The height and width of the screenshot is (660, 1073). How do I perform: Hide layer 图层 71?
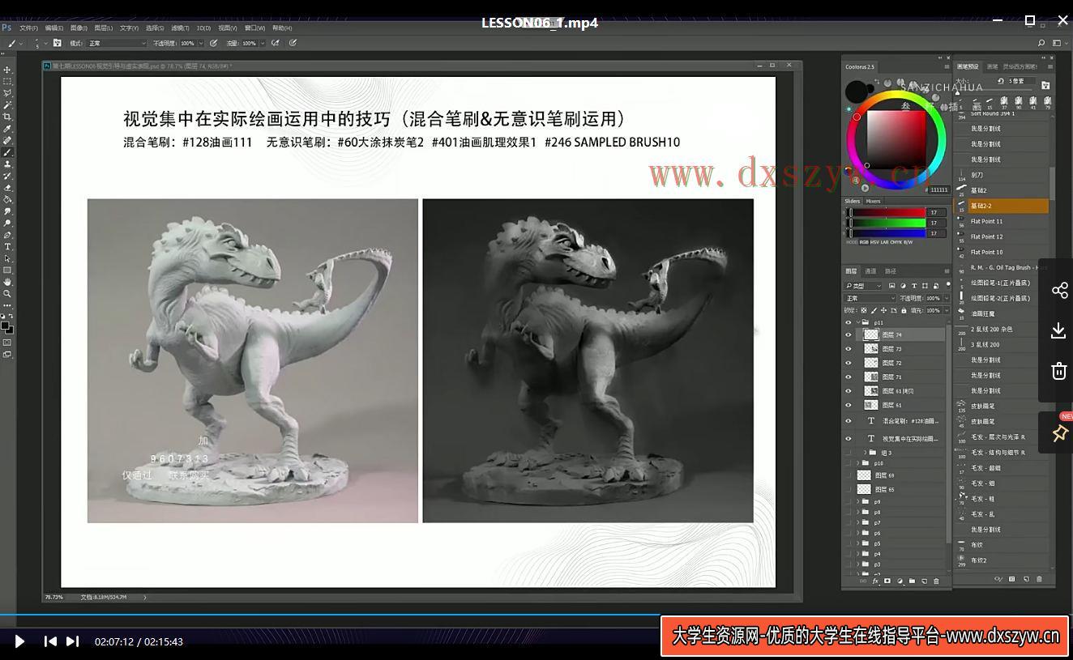pos(849,377)
